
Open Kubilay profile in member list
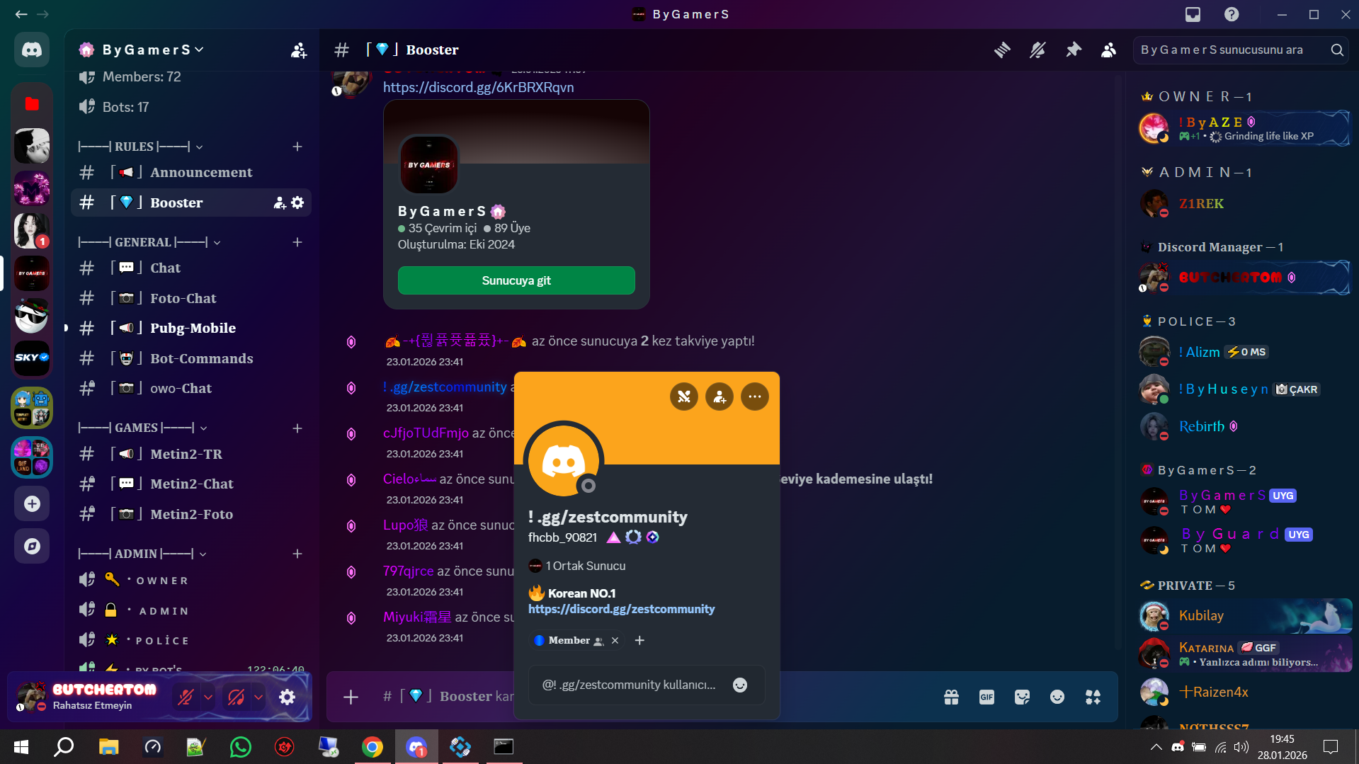(x=1244, y=616)
